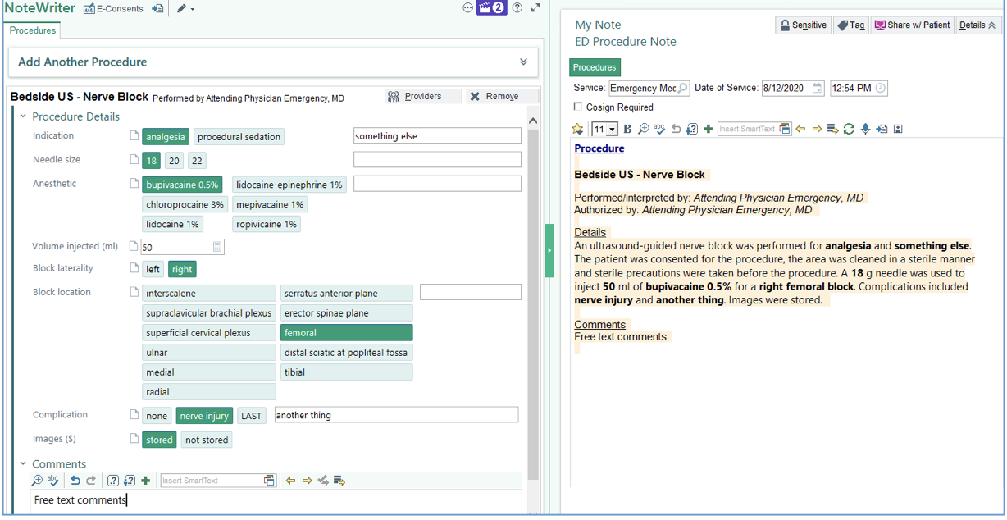Expand NoteWriter to full screen
The image size is (1007, 520).
(x=535, y=8)
